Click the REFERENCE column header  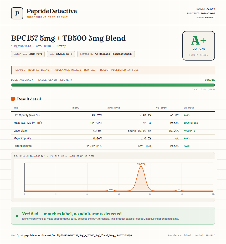[114, 108]
